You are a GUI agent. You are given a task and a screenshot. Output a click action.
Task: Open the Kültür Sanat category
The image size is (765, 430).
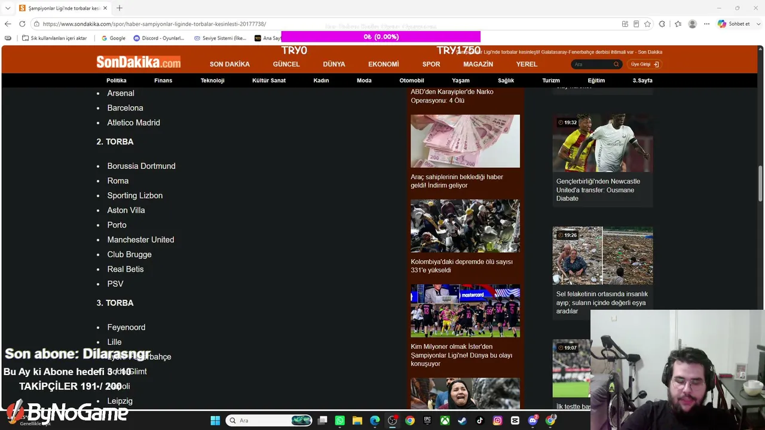pyautogui.click(x=269, y=81)
